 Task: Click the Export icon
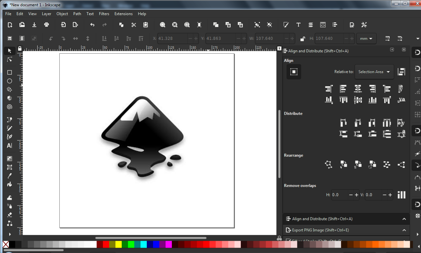76,25
